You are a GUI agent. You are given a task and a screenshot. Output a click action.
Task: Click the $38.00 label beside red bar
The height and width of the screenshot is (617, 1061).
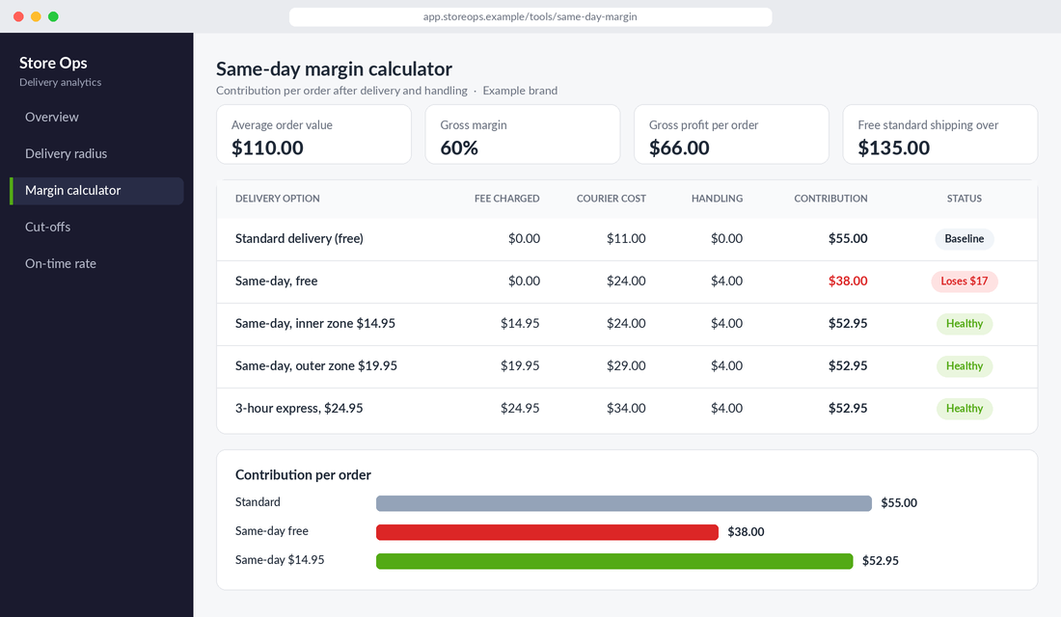[x=746, y=532]
